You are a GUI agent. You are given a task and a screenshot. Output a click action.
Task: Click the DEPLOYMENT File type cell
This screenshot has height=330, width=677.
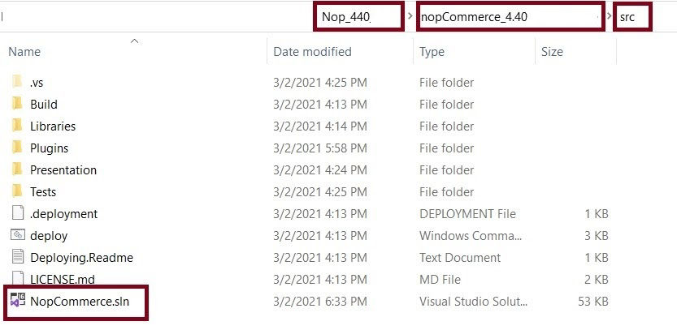point(467,214)
